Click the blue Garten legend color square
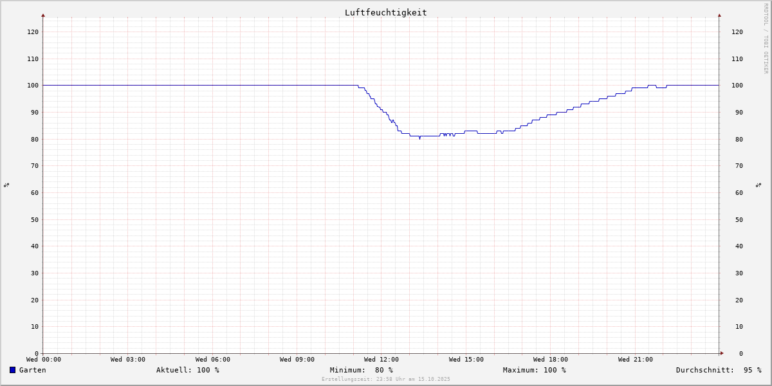 click(x=12, y=370)
